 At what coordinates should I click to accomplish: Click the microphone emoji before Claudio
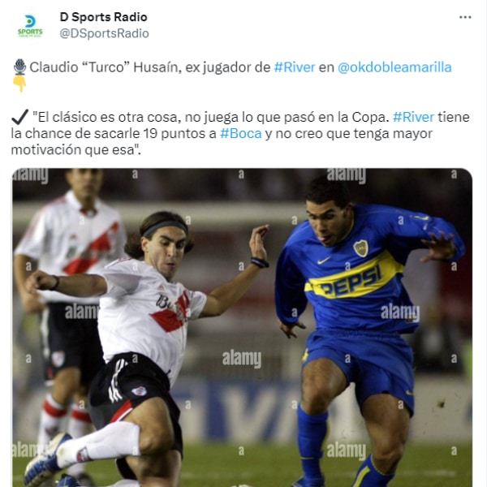[x=19, y=67]
